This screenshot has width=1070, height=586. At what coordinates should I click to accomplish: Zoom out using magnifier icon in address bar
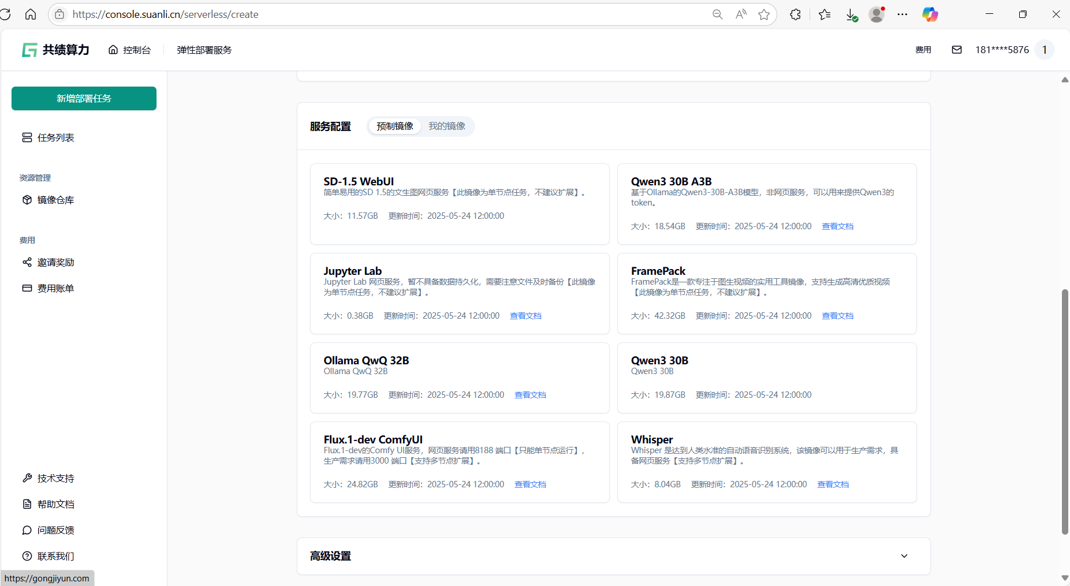pyautogui.click(x=717, y=14)
